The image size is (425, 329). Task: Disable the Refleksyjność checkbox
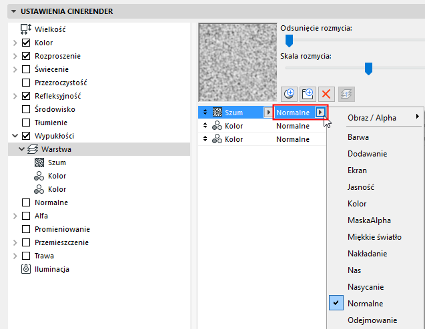pyautogui.click(x=26, y=96)
